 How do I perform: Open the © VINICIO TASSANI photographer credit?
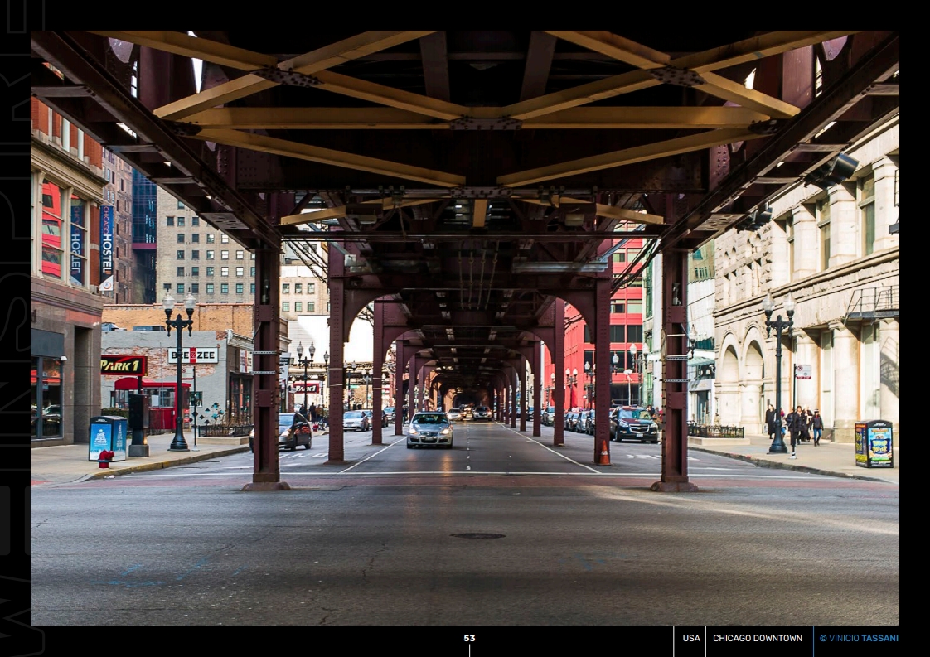pyautogui.click(x=859, y=638)
